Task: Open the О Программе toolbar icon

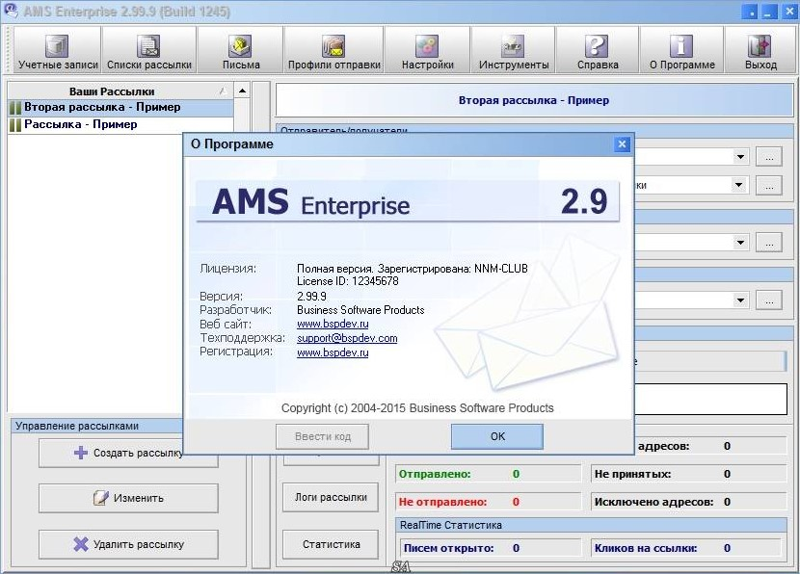Action: pyautogui.click(x=681, y=51)
